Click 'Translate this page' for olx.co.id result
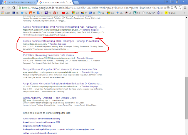 (x=90, y=86)
